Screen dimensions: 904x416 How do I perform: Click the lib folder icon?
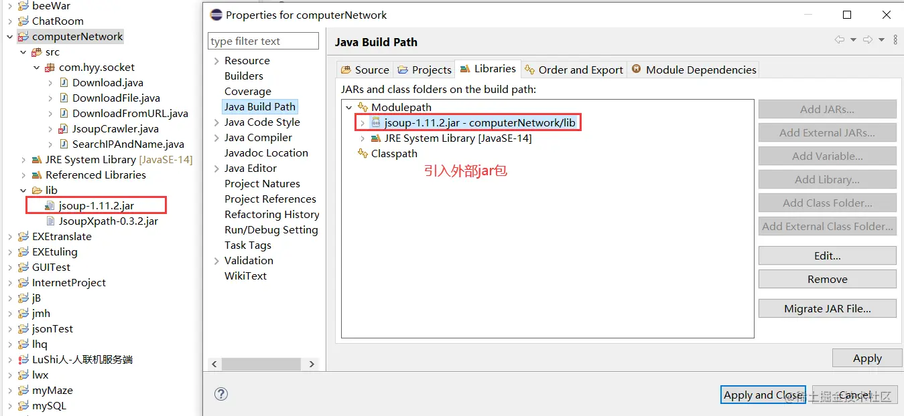tap(36, 191)
